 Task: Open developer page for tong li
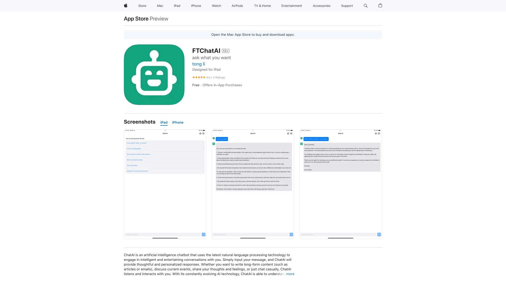point(198,64)
